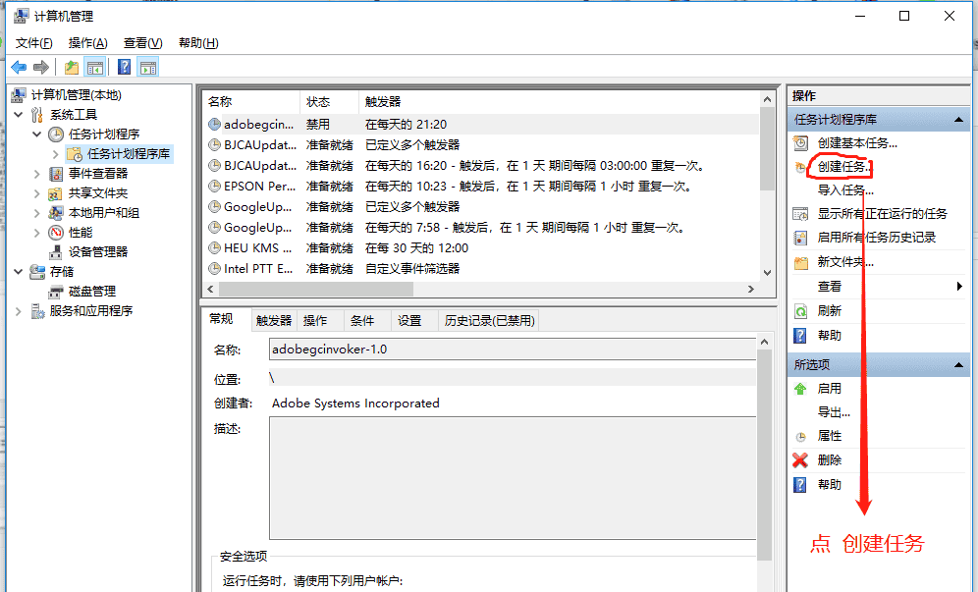Click the circled 创建任务 action icon
This screenshot has height=592, width=978.
pyautogui.click(x=799, y=167)
